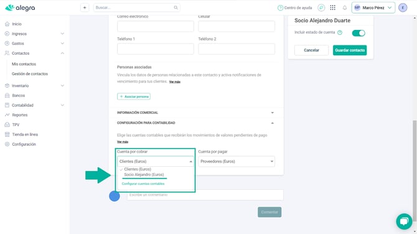Open the notifications bell icon
The height and width of the screenshot is (234, 417).
pos(345,7)
